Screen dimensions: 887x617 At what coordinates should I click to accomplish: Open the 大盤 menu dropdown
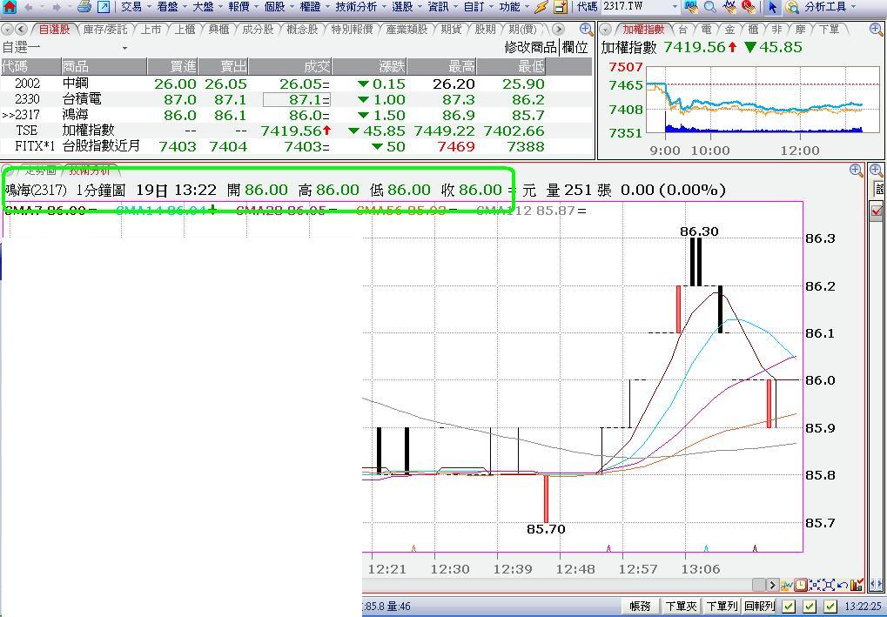(x=208, y=7)
